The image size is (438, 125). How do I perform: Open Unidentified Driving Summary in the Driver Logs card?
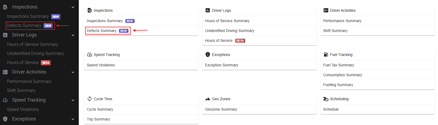229,31
